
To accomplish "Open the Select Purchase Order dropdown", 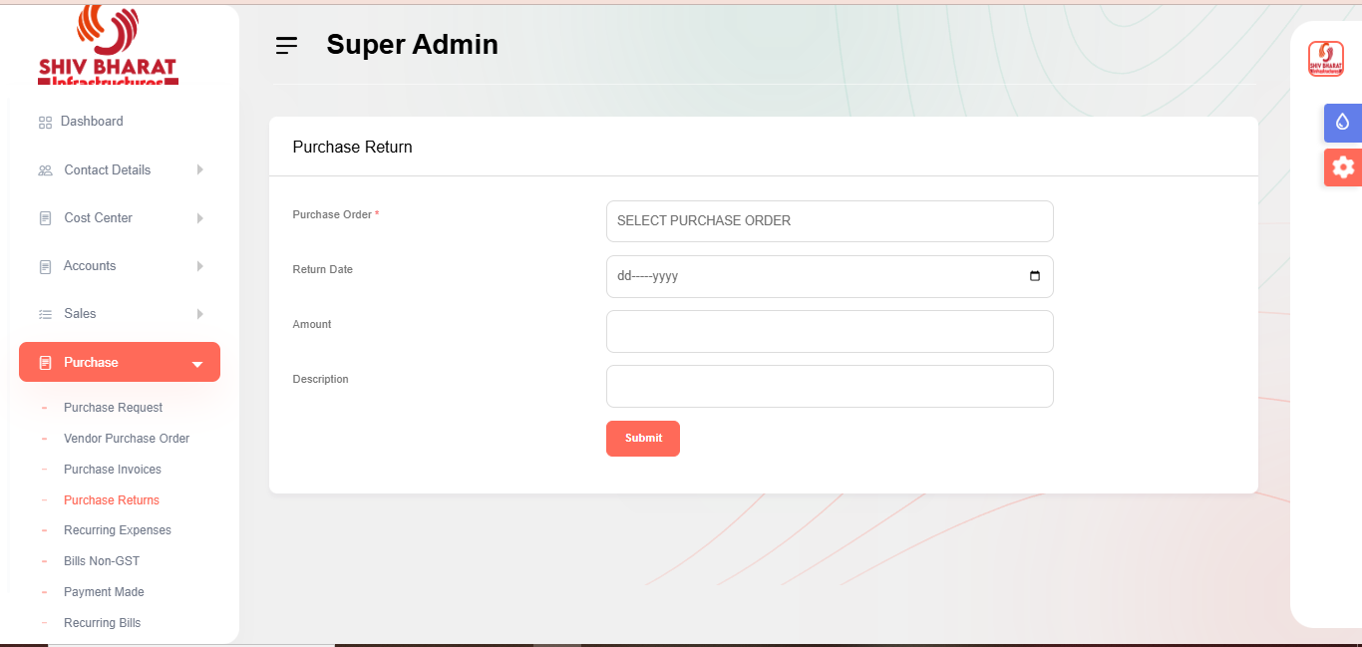I will click(829, 221).
